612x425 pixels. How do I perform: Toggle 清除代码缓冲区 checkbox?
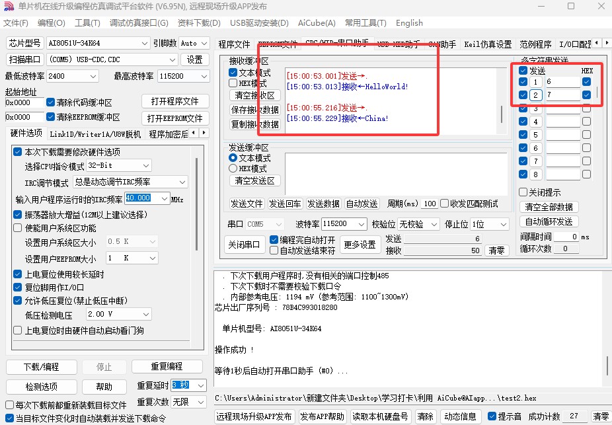[x=50, y=102]
